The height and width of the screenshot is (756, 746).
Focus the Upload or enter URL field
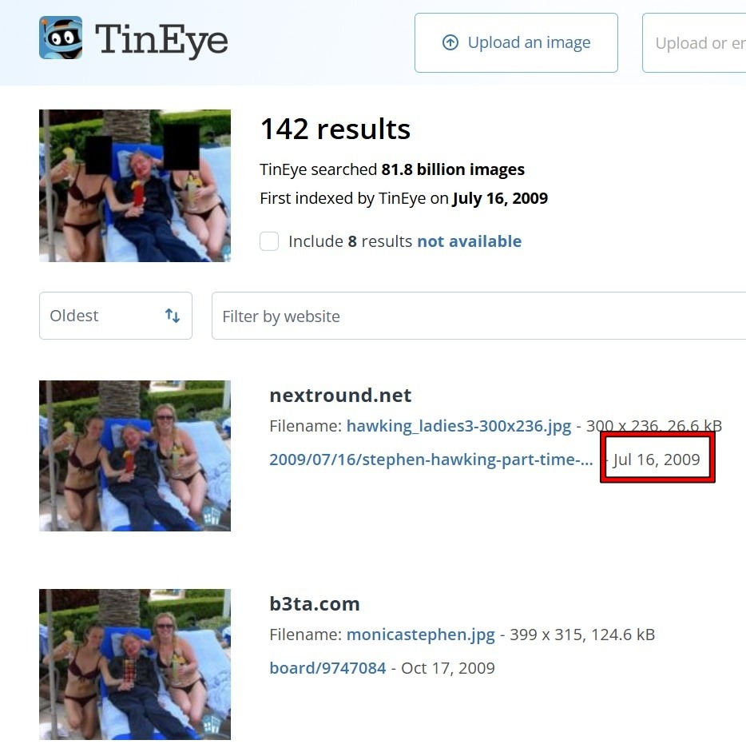tap(694, 43)
